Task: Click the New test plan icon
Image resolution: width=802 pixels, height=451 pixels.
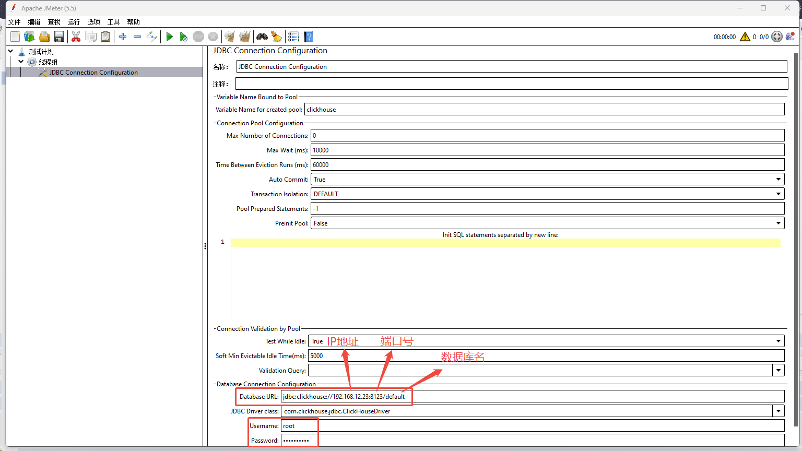Action: pos(15,37)
